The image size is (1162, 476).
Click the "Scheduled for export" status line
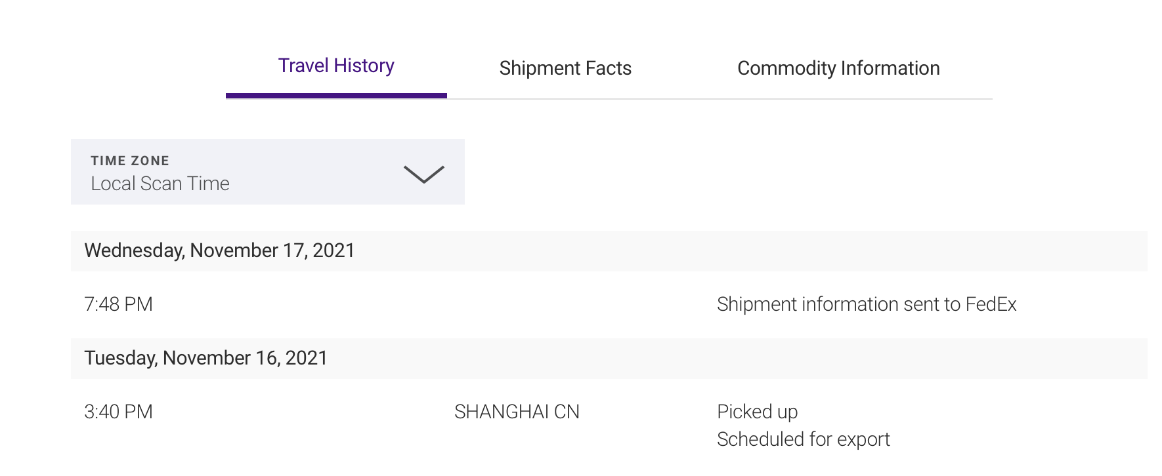click(x=803, y=439)
